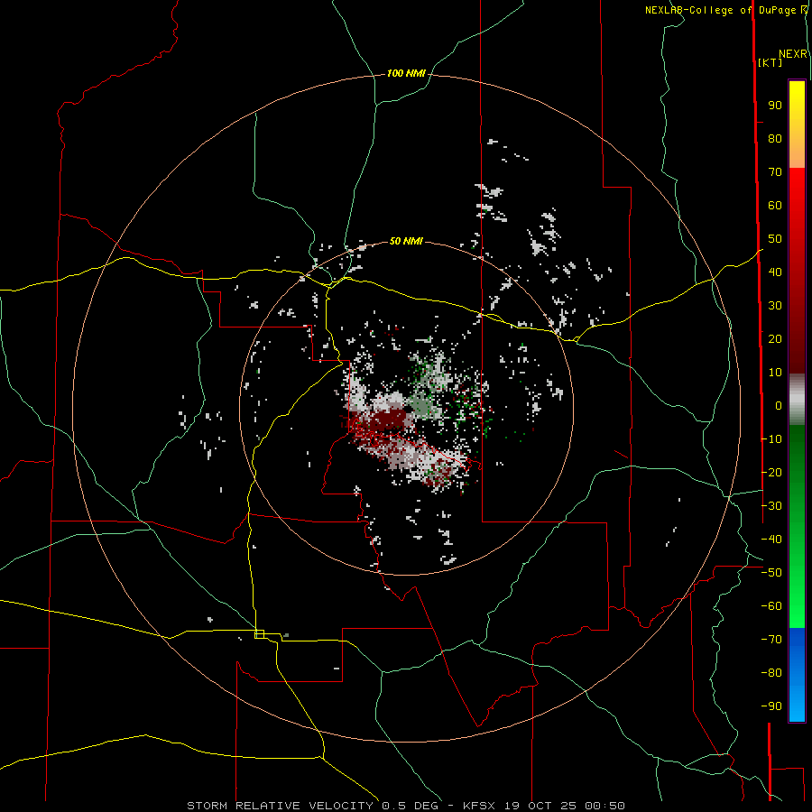Click the -90 scale value

(x=771, y=706)
